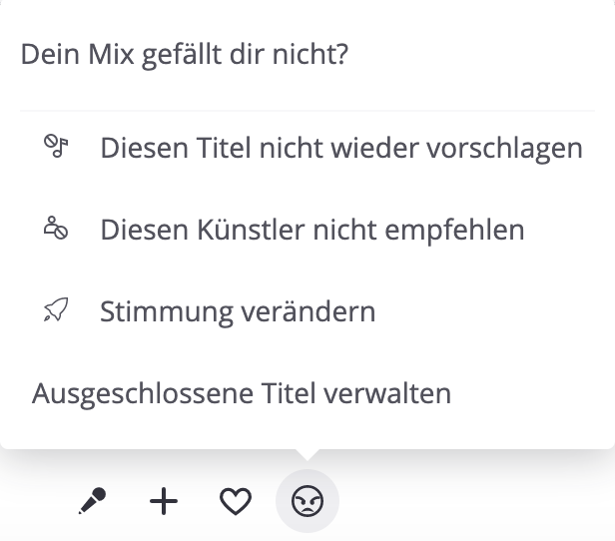615x541 pixels.
Task: Select the "Stimmung verändern" option
Action: pos(238,311)
